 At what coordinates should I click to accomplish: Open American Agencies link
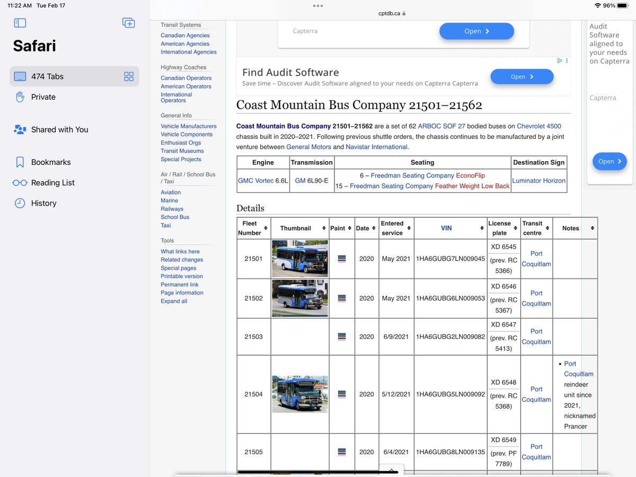pos(185,44)
